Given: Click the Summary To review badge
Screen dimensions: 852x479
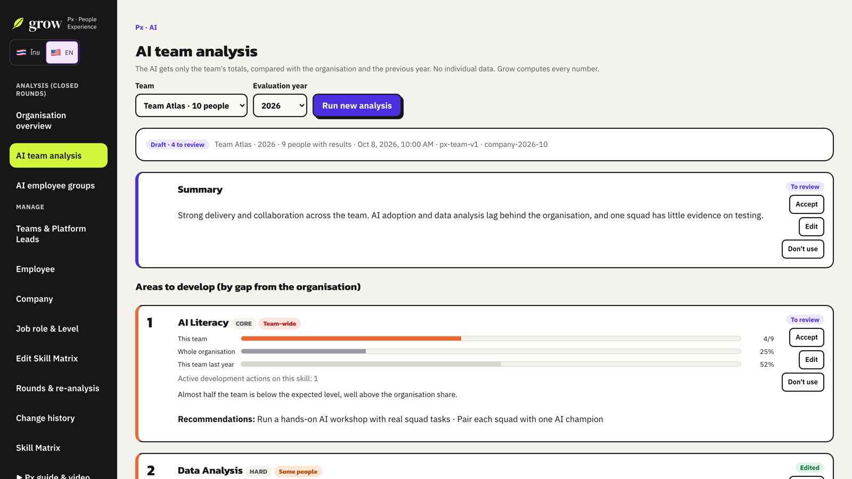Looking at the screenshot, I should coord(805,187).
